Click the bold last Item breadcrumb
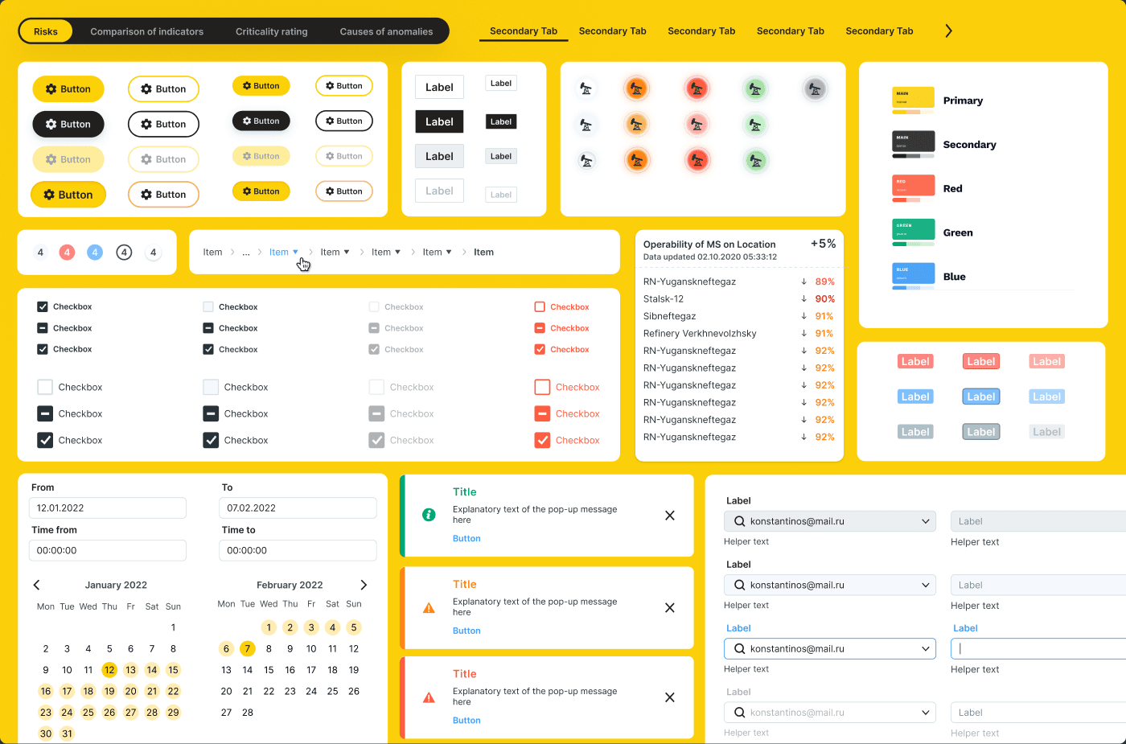1126x744 pixels. tap(483, 252)
